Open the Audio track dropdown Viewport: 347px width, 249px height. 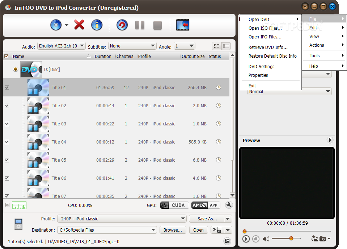[61, 46]
